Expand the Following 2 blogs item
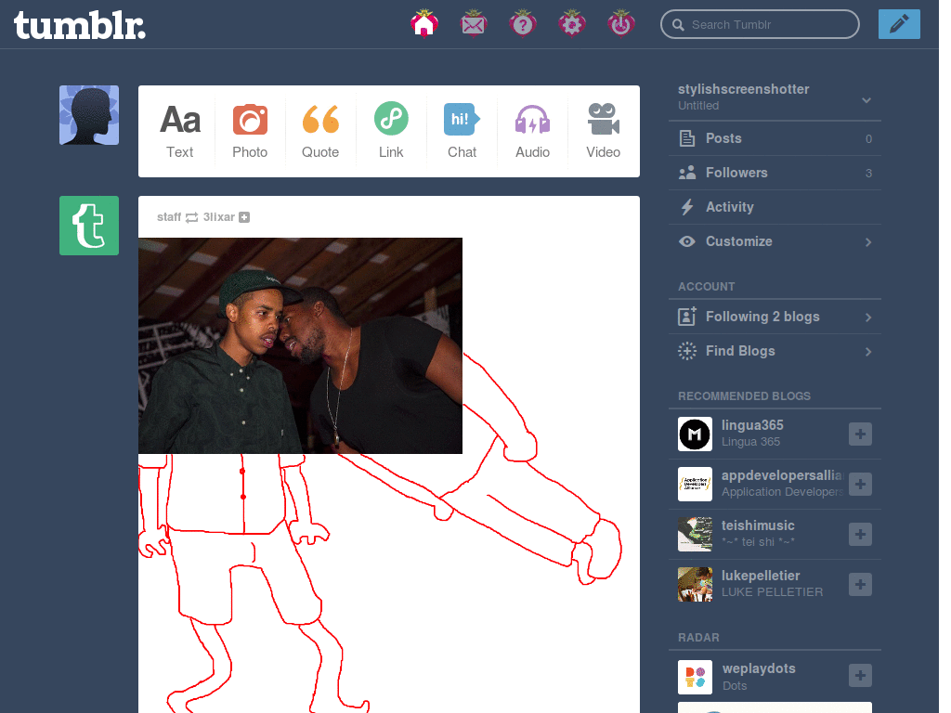The image size is (951, 713). (x=868, y=318)
